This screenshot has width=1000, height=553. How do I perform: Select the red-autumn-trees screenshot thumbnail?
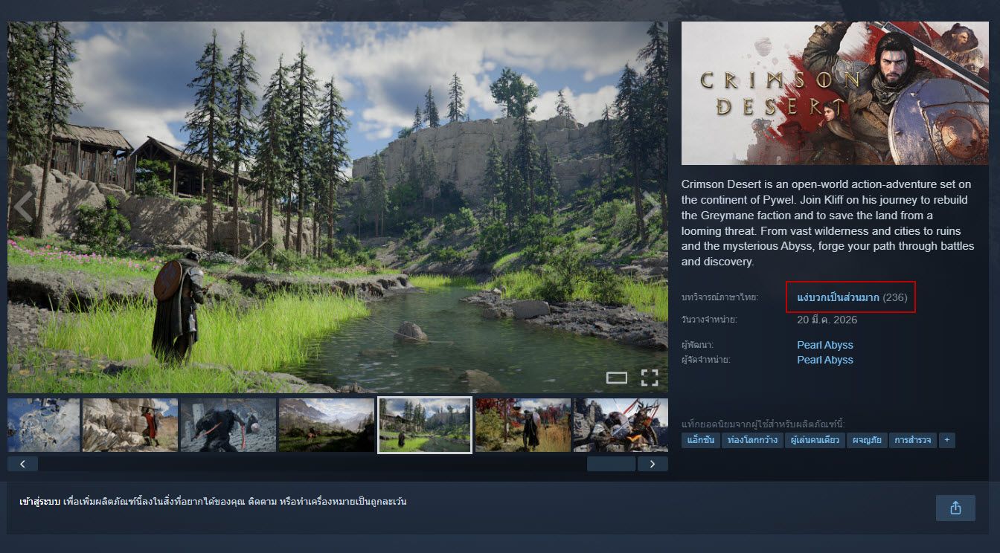(x=522, y=425)
